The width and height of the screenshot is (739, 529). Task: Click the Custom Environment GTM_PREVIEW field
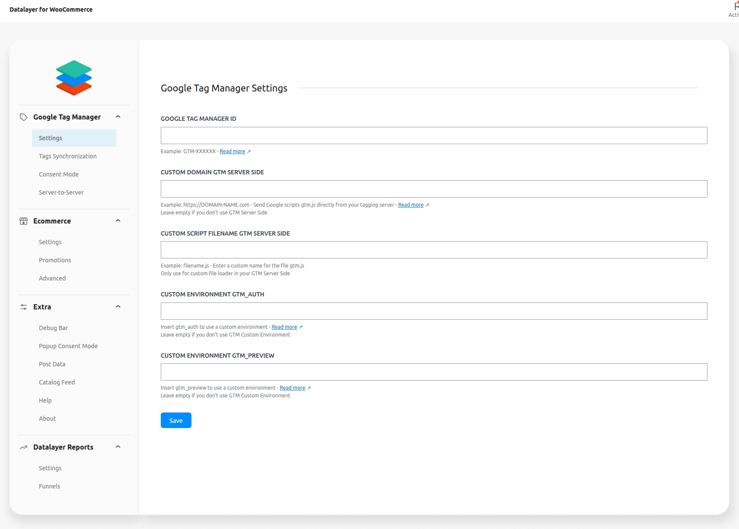[434, 372]
